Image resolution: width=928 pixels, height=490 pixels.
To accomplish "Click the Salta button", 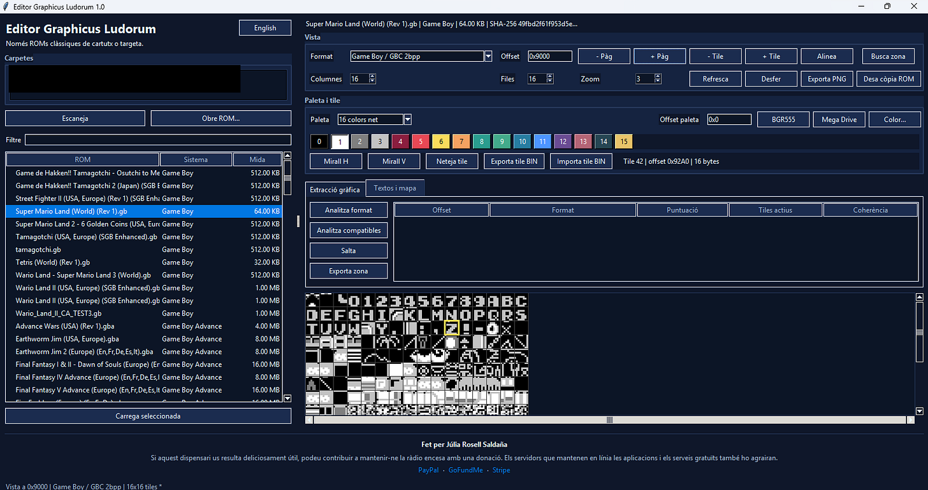I will coord(349,250).
